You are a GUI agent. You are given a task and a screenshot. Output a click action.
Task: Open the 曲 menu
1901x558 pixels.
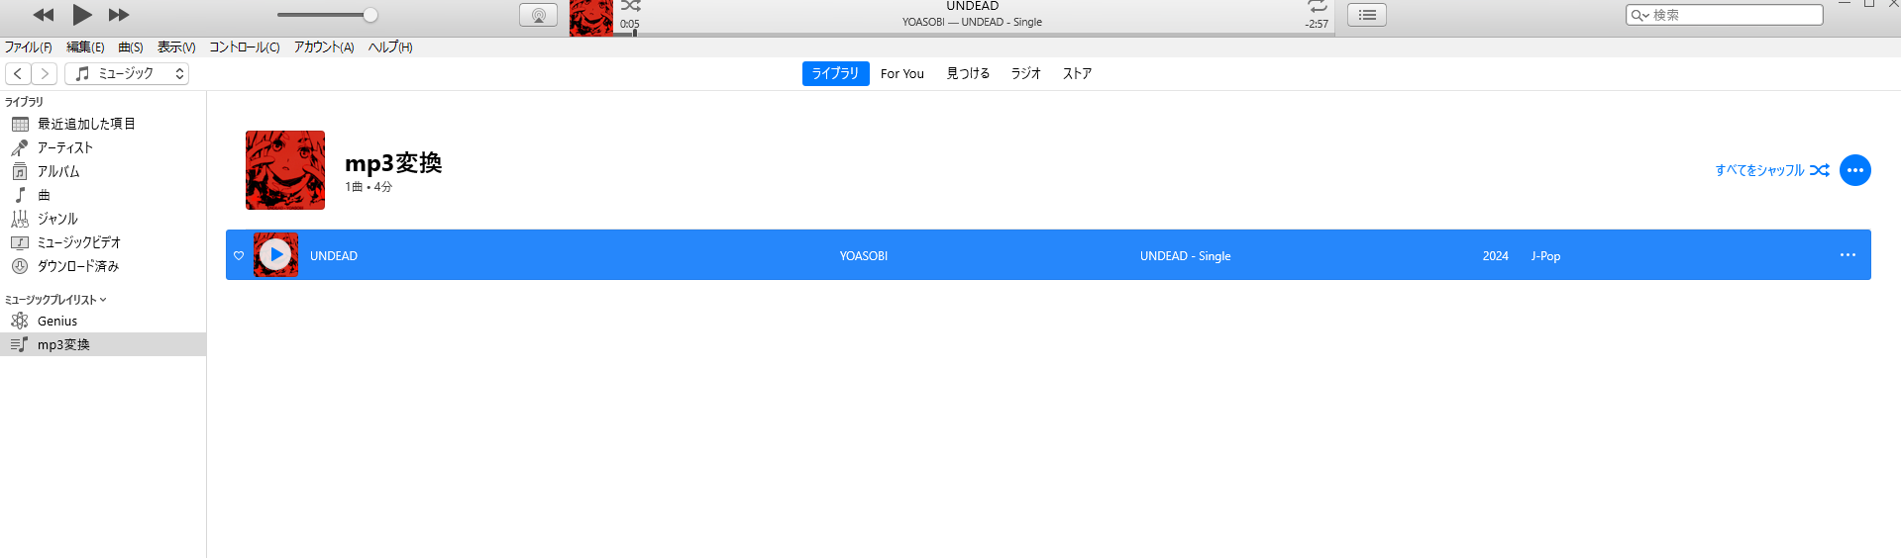click(131, 46)
